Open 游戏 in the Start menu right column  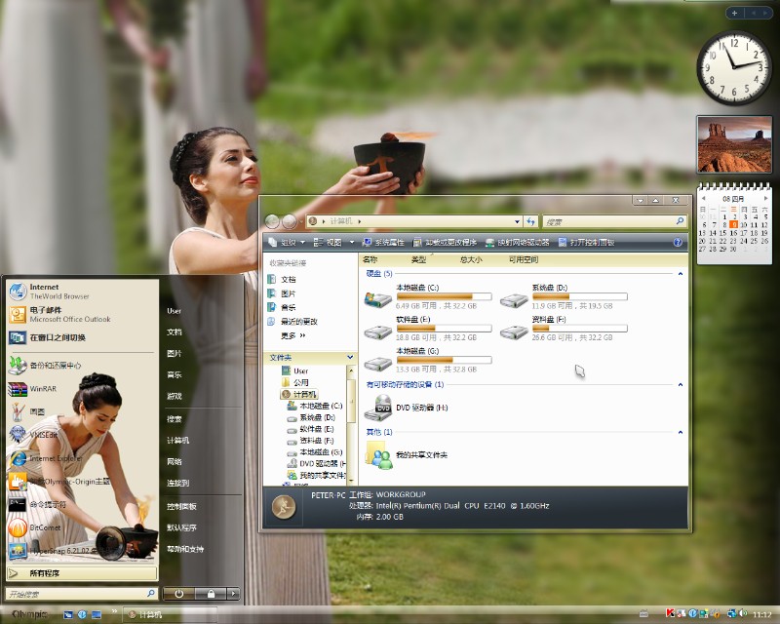175,396
